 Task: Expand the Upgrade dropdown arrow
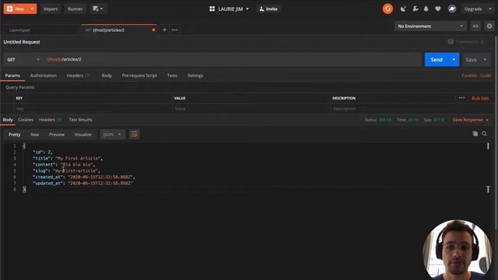click(x=489, y=9)
